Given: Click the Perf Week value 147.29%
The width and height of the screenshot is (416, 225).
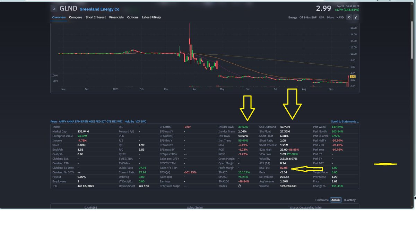Looking at the screenshot, I should click(337, 127).
